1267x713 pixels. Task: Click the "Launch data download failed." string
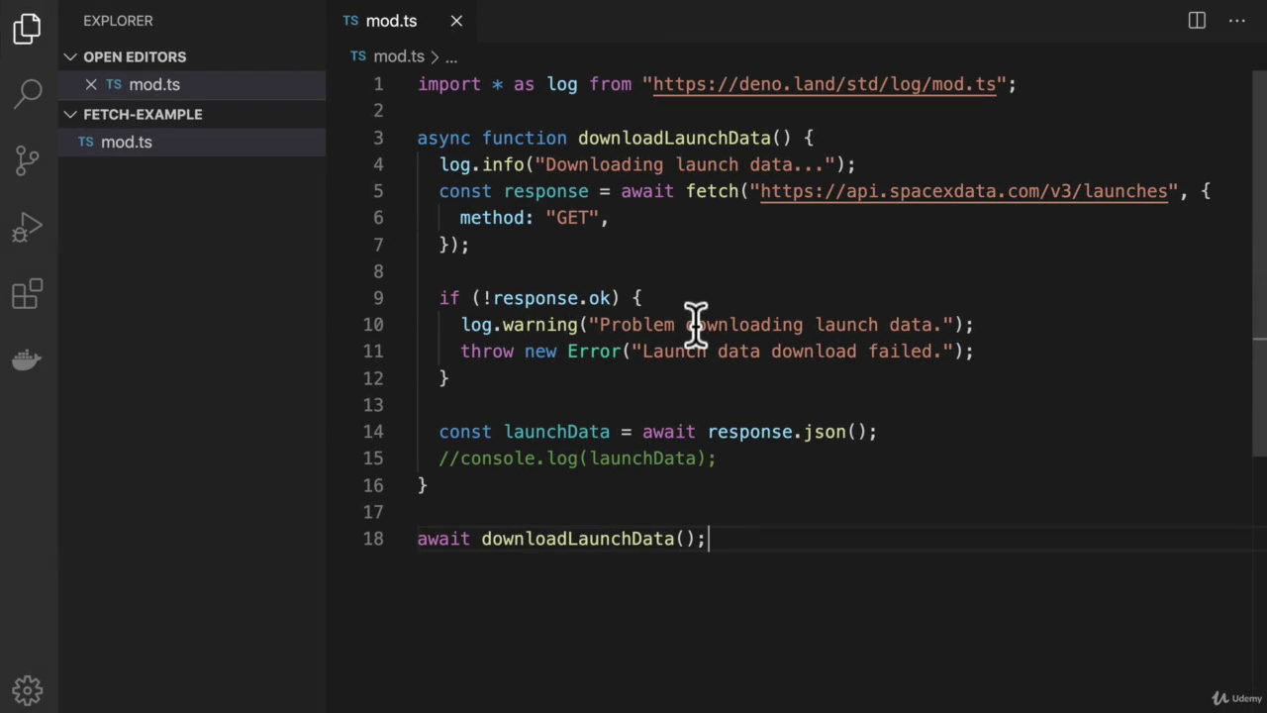click(x=793, y=352)
